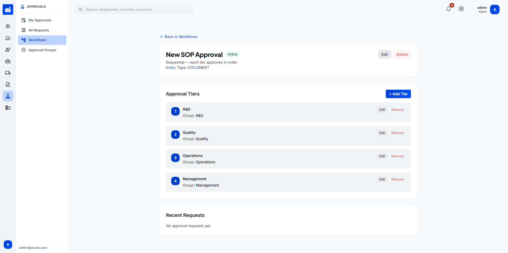The width and height of the screenshot is (508, 253).
Task: Click 'Group: R&D' text
Action: pyautogui.click(x=193, y=116)
